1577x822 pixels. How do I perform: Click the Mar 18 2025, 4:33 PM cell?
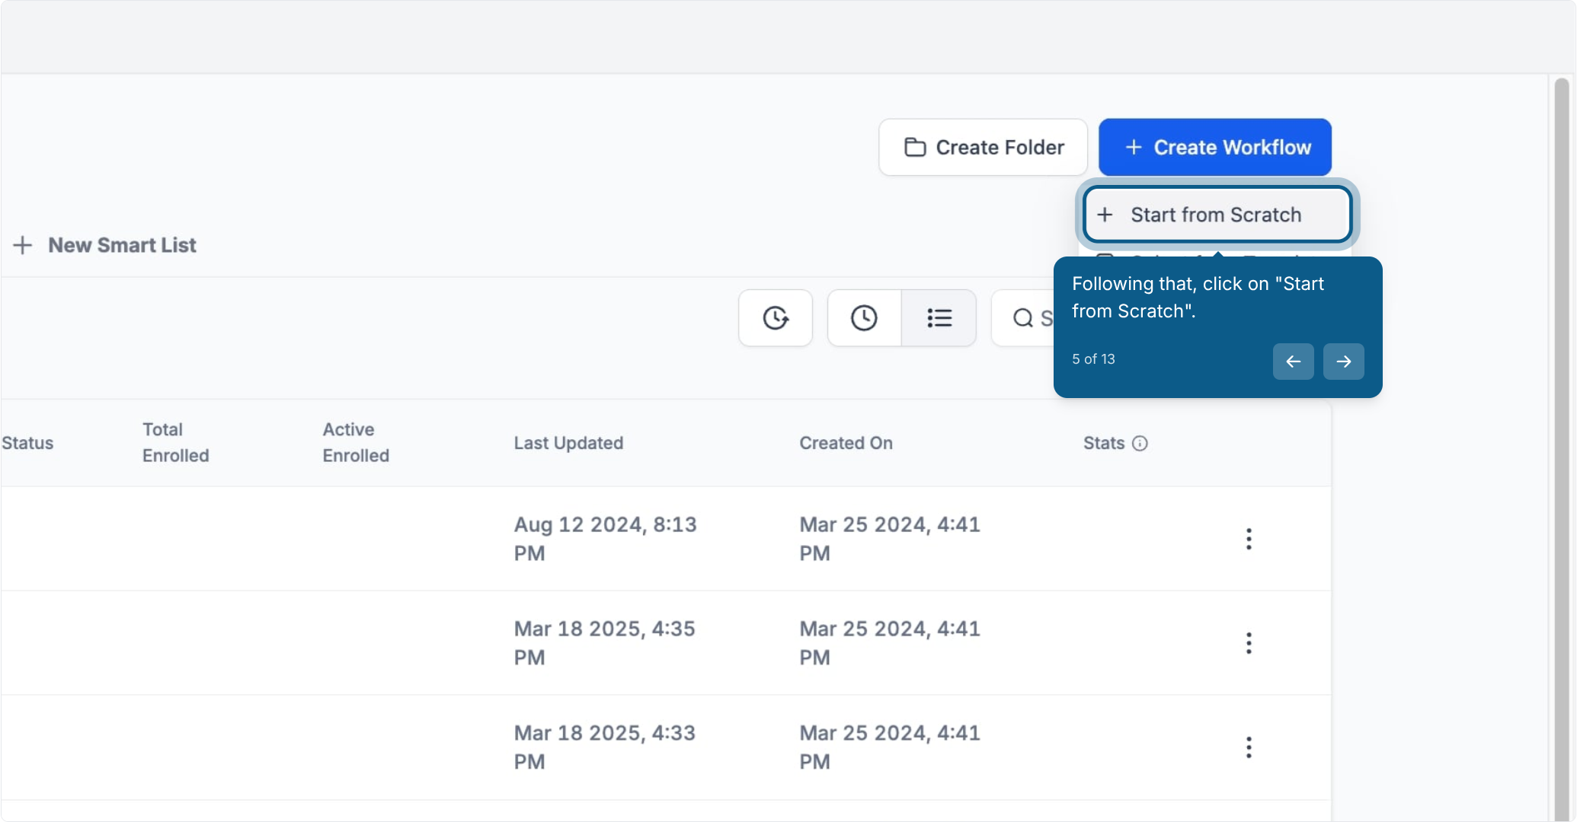click(x=604, y=747)
